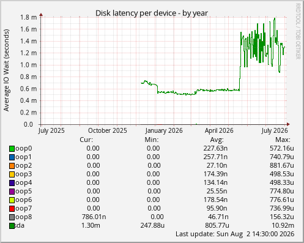Click the 'sda' device label in legend

pos(20,226)
